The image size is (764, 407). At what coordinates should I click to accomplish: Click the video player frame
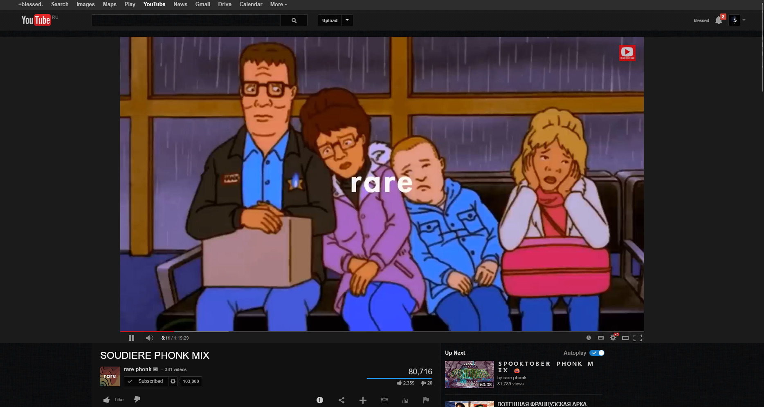(x=382, y=184)
